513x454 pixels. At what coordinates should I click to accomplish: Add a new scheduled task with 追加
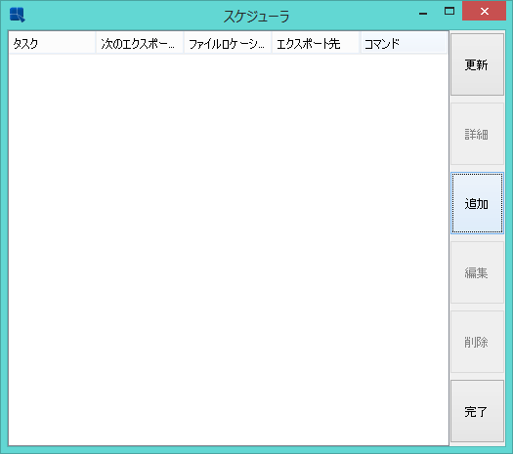coord(477,203)
